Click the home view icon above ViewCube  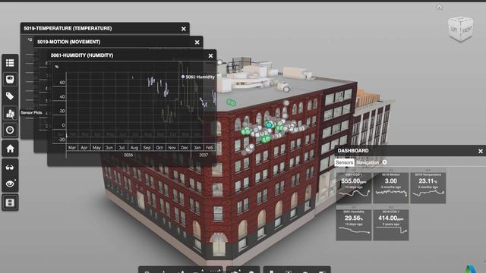(439, 7)
